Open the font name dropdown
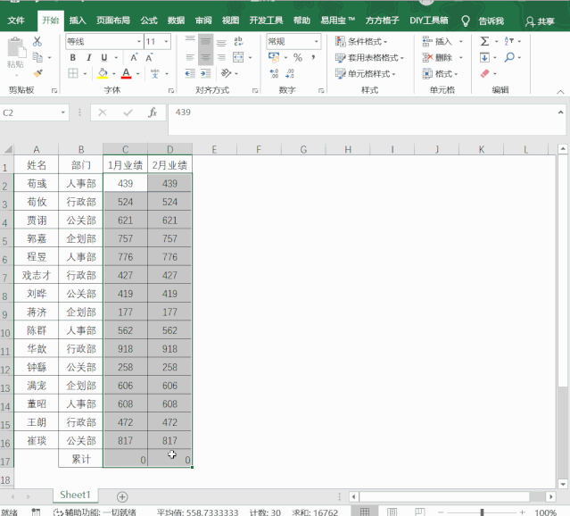 (x=139, y=41)
